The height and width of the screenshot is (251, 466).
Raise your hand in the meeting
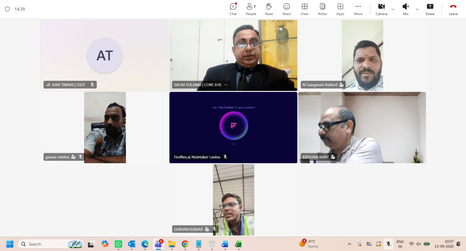point(269,9)
